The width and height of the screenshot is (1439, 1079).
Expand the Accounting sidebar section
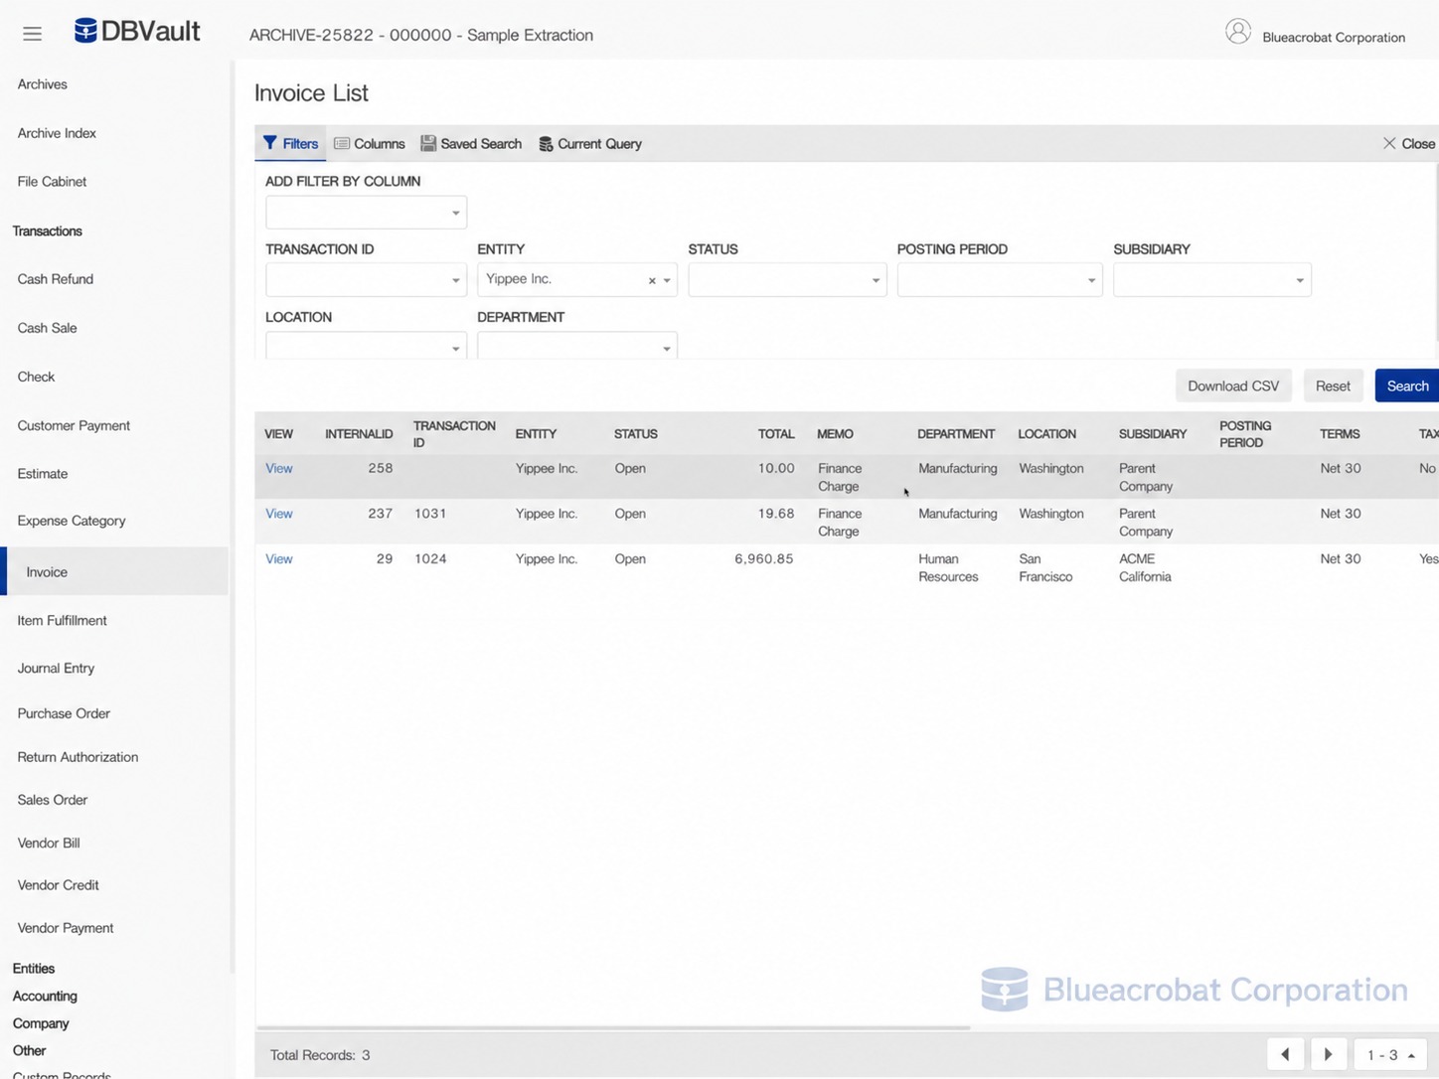coord(45,996)
